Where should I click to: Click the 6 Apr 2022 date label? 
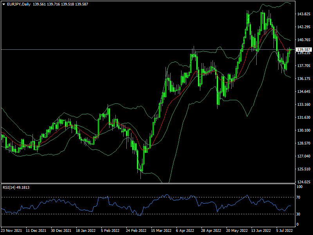(185, 230)
